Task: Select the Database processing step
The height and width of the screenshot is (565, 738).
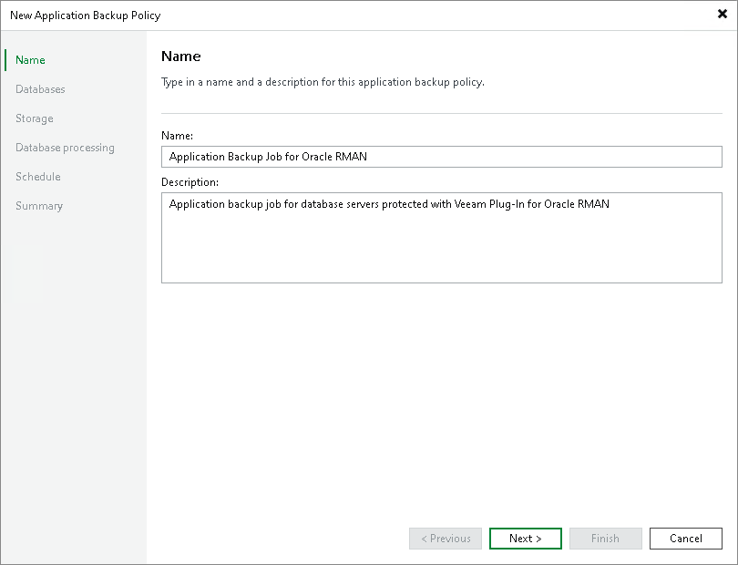Action: [x=65, y=147]
